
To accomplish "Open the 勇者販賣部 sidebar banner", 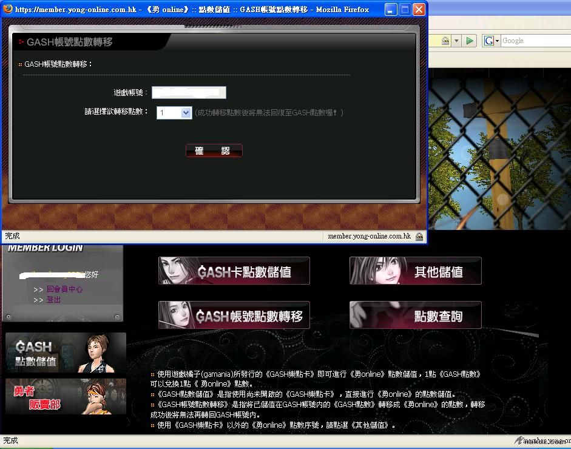I will tap(66, 396).
